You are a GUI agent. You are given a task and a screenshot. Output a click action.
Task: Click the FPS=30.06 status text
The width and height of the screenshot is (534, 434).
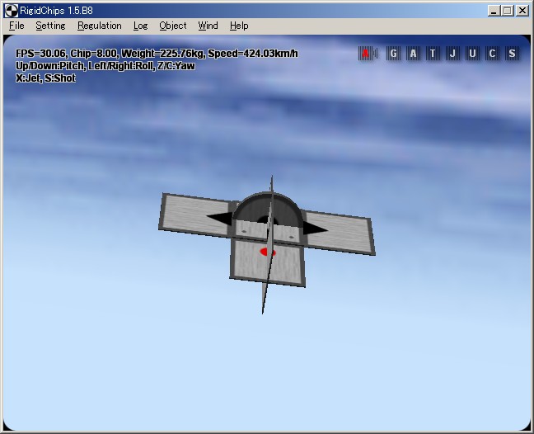41,54
